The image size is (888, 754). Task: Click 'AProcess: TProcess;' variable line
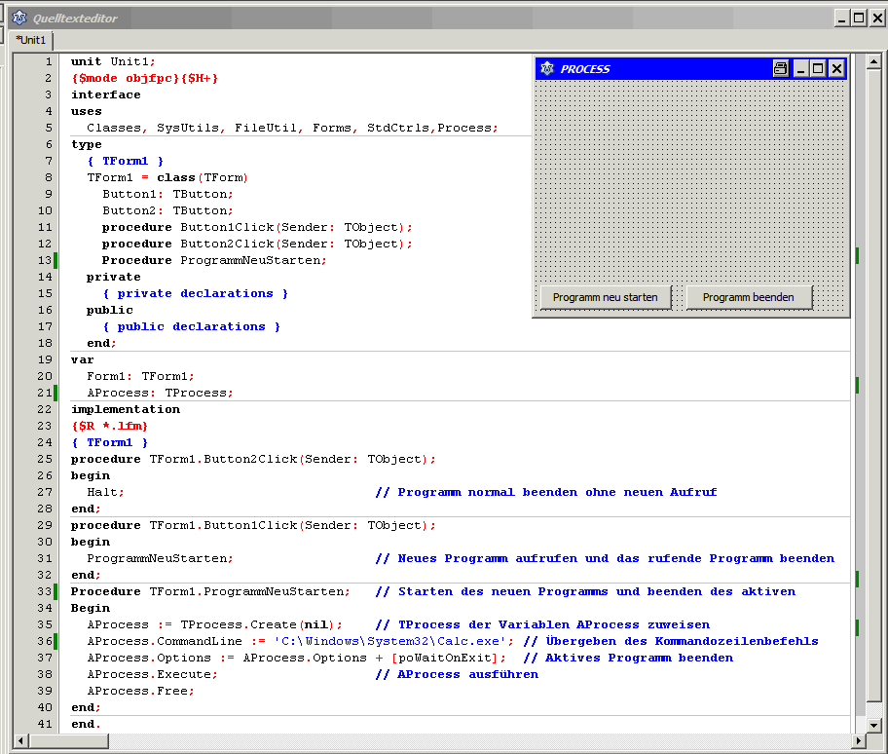(x=160, y=394)
